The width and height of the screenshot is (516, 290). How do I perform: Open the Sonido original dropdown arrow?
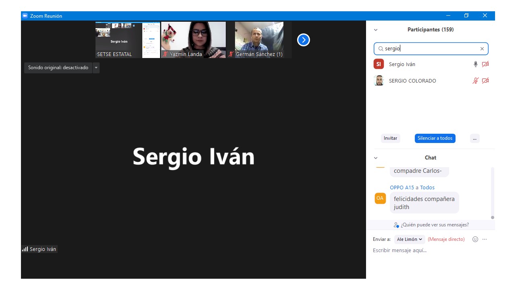click(96, 68)
